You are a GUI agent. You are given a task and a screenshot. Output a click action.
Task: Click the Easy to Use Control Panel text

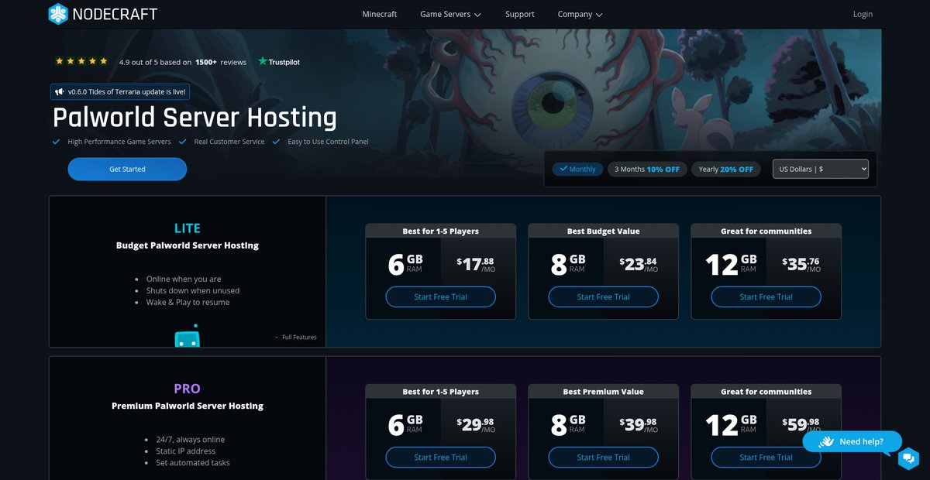coord(328,142)
